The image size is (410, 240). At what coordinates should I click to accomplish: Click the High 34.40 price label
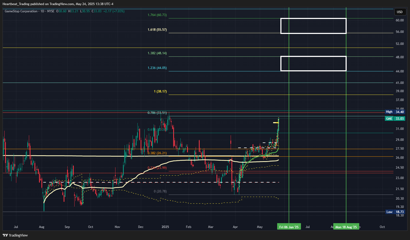pyautogui.click(x=395, y=112)
